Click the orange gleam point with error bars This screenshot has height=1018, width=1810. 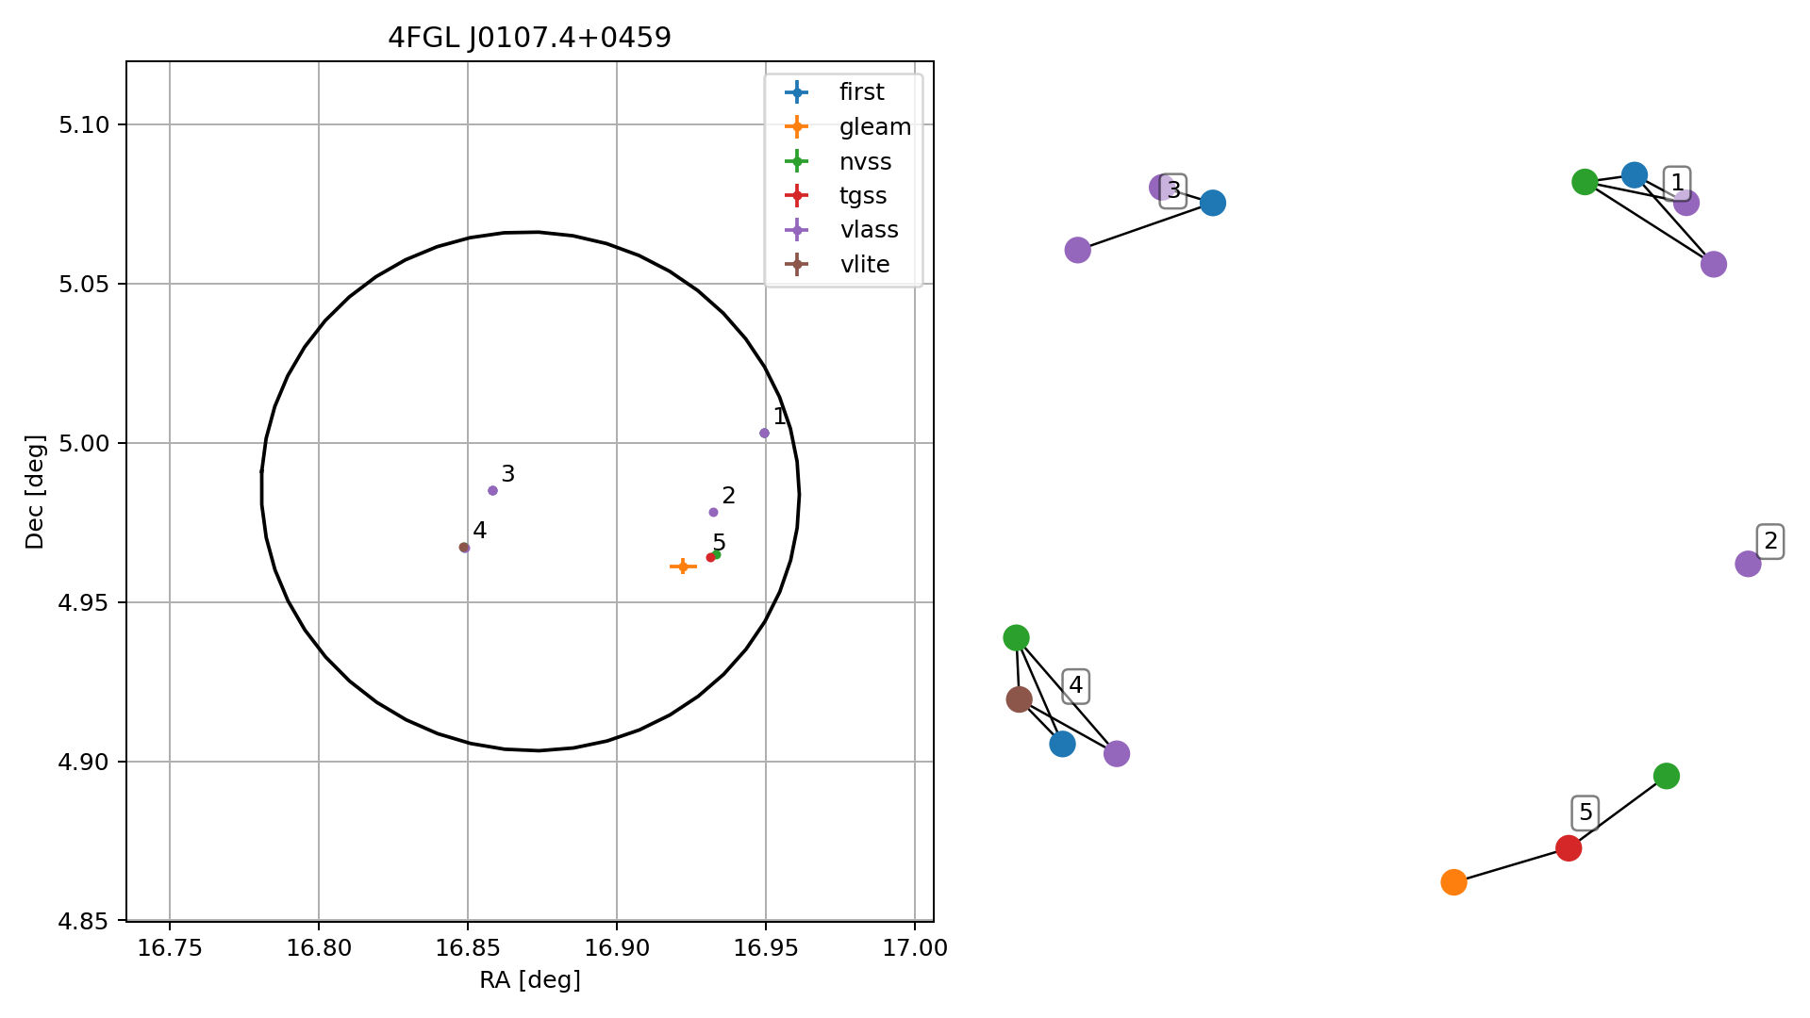pyautogui.click(x=683, y=566)
